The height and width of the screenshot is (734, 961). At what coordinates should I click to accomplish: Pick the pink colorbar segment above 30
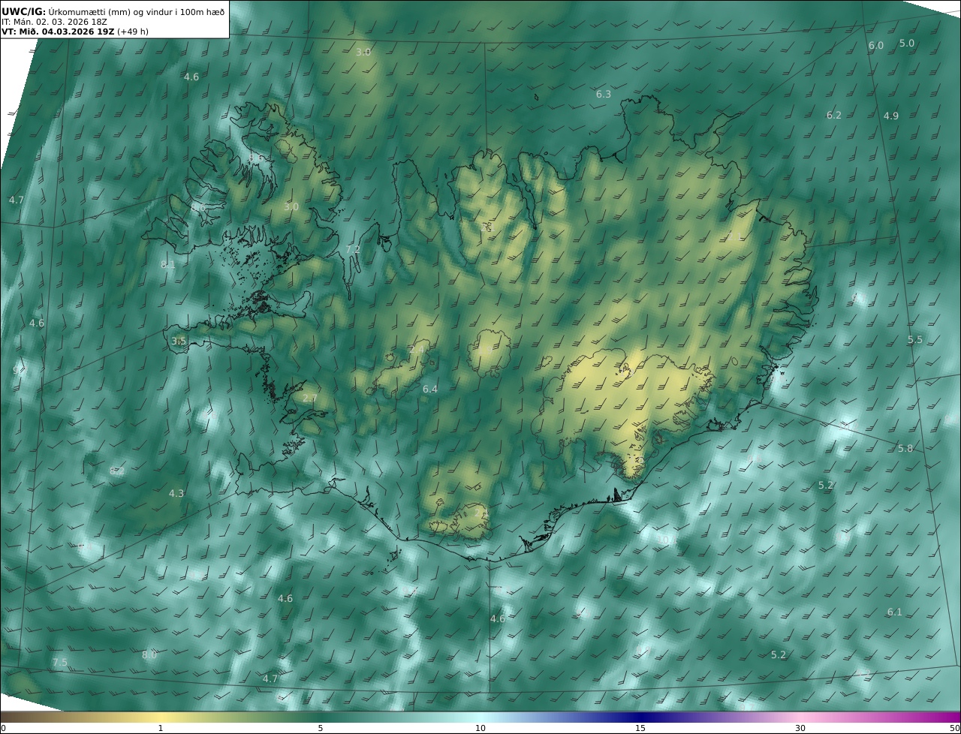click(x=800, y=717)
